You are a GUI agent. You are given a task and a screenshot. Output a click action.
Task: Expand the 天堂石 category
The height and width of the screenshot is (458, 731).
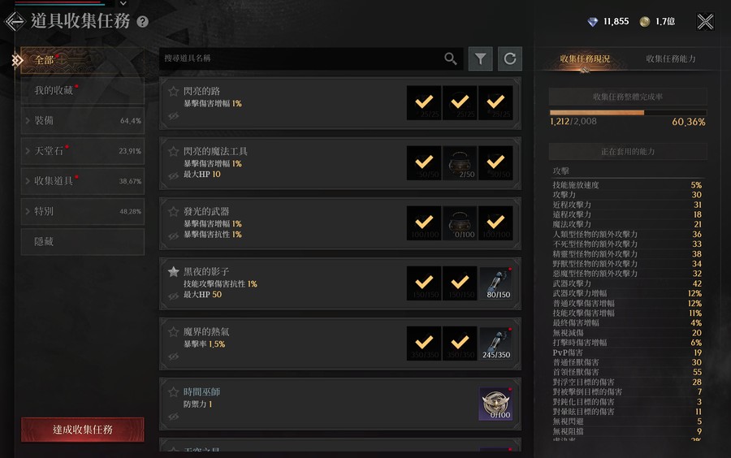(x=83, y=151)
